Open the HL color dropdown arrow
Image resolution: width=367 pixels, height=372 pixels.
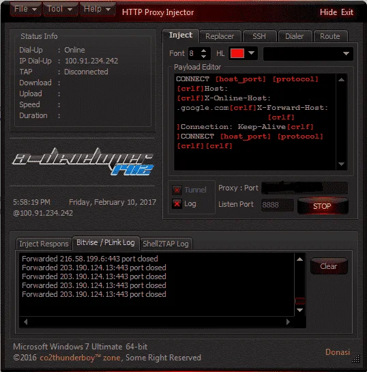pyautogui.click(x=252, y=53)
